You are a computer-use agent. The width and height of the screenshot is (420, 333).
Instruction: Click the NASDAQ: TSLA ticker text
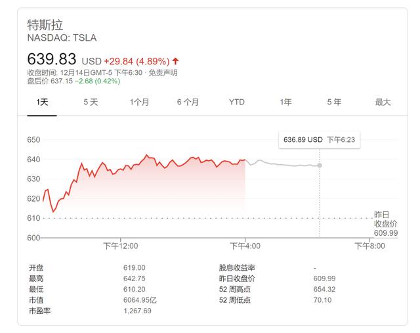click(x=62, y=38)
